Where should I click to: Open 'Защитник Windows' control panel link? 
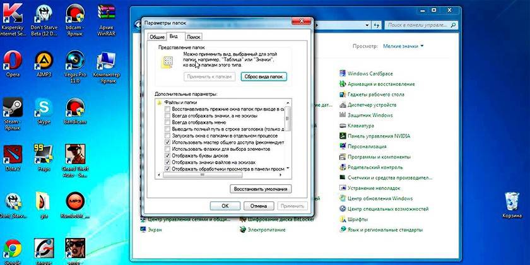370,115
